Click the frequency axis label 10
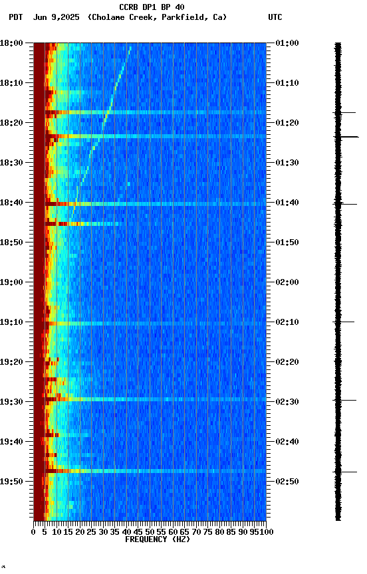 [57, 532]
